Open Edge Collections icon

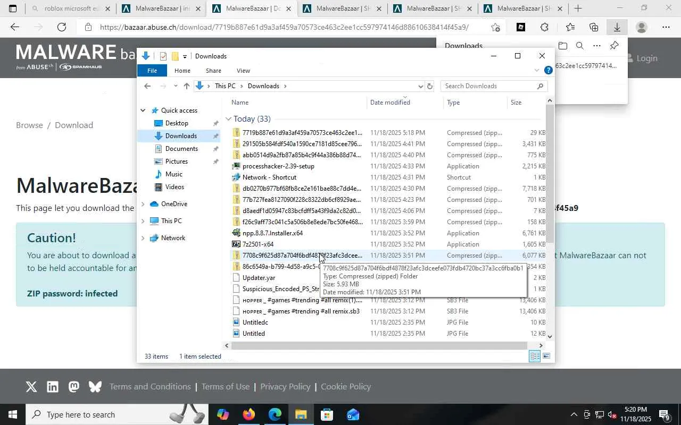594,27
